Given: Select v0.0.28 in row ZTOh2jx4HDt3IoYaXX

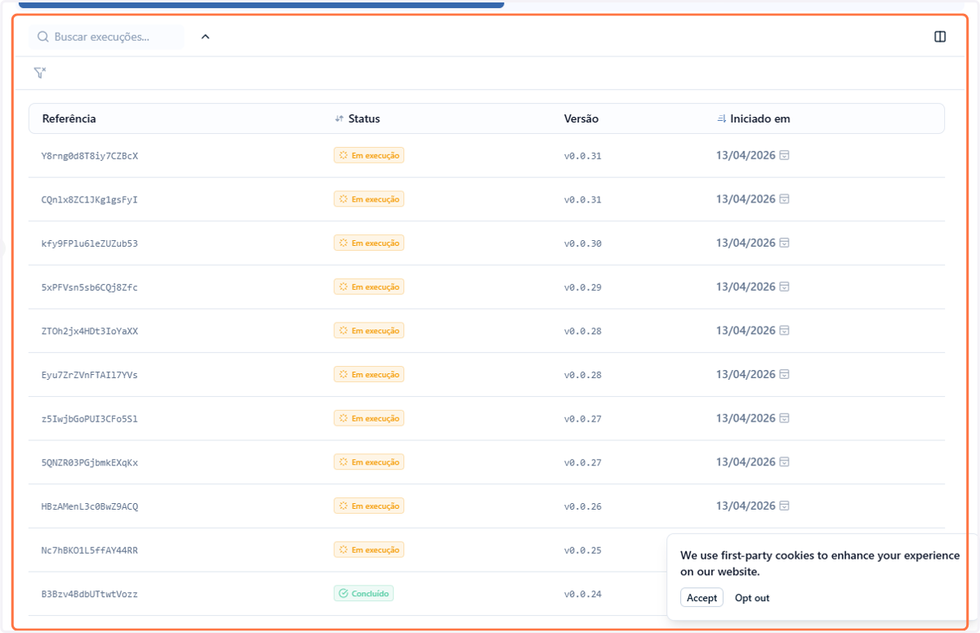Looking at the screenshot, I should pos(583,331).
